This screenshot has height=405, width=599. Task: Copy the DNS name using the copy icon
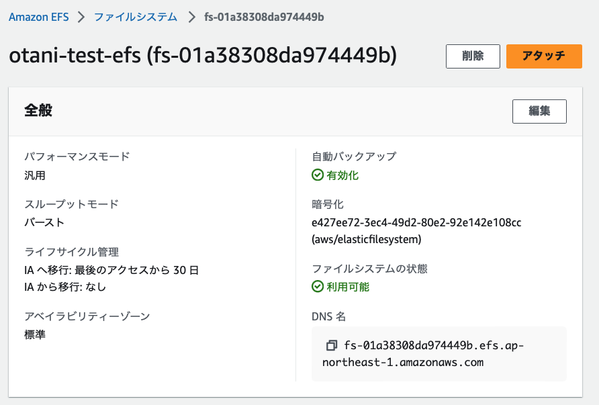(x=331, y=346)
